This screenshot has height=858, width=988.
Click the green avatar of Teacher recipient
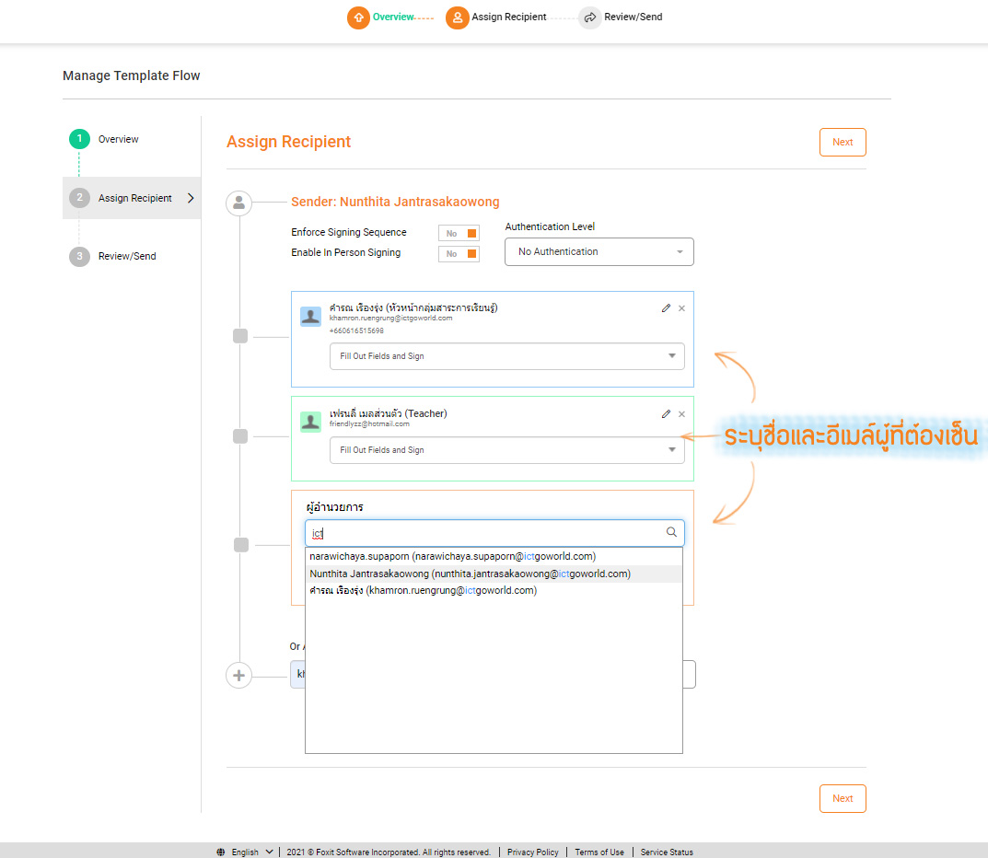310,422
